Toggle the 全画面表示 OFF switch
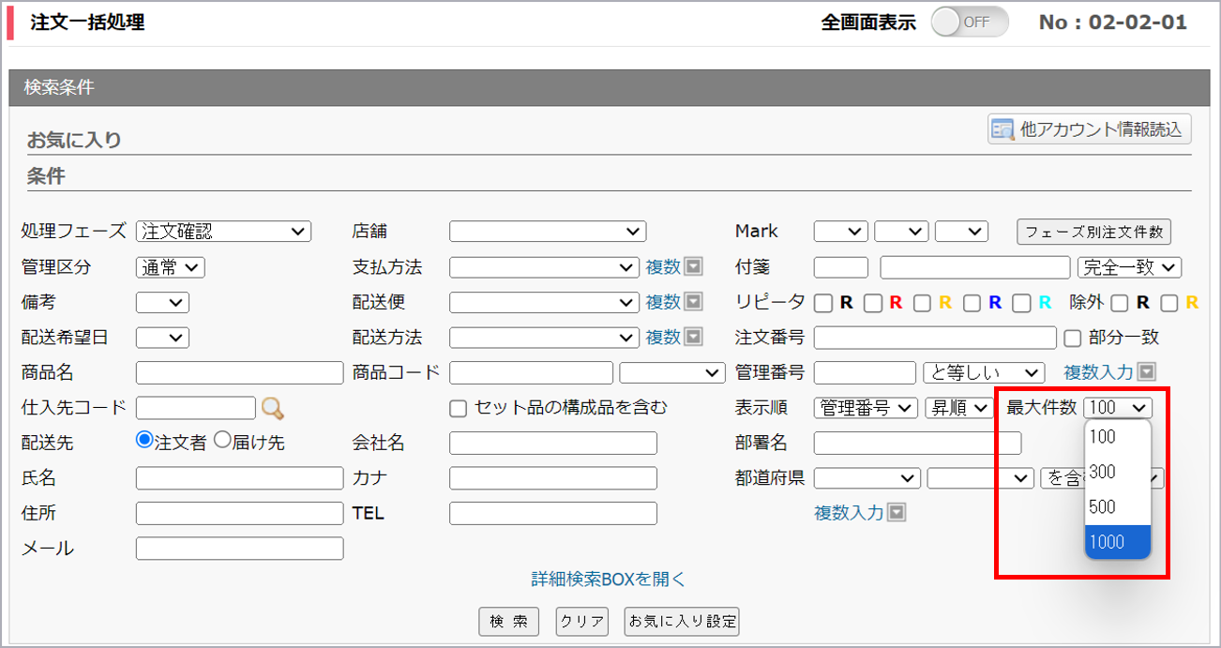 click(970, 23)
